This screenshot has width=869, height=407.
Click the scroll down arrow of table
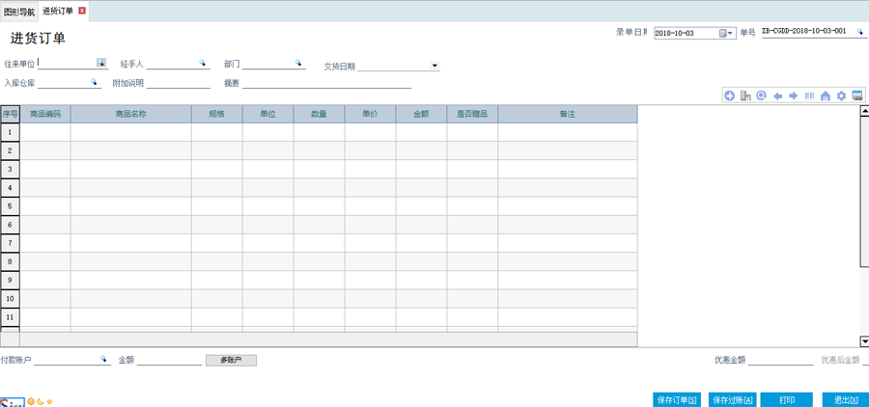(x=864, y=341)
